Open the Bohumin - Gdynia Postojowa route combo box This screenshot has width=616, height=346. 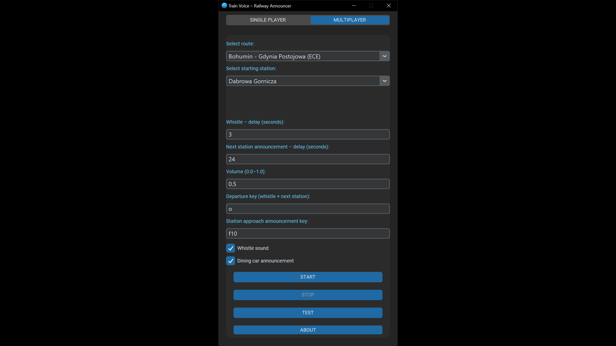[308, 56]
